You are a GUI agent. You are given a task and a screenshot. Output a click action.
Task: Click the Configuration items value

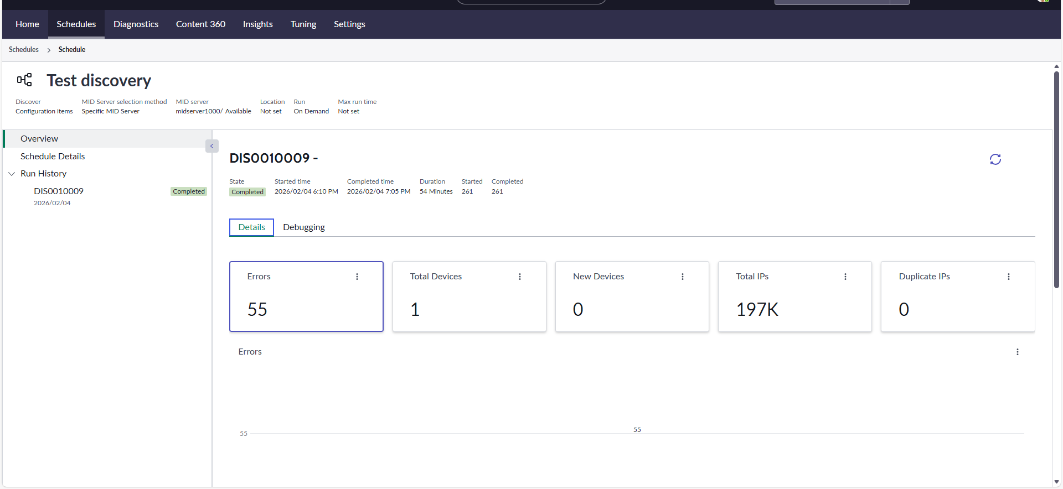[x=44, y=111]
